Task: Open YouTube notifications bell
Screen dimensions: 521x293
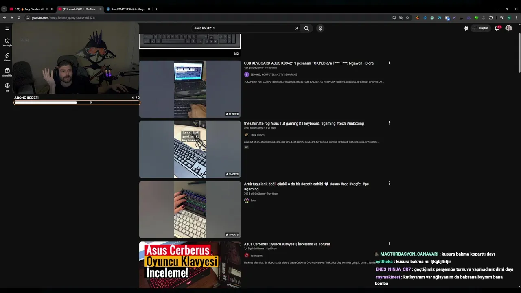Action: (x=497, y=28)
